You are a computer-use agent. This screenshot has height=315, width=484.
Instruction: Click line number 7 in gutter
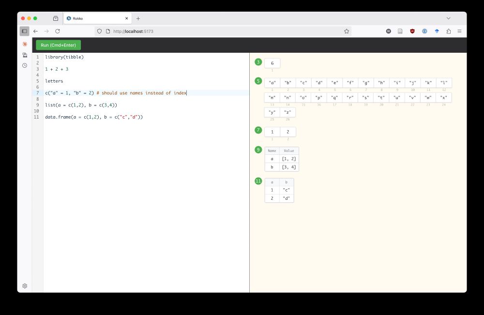pos(38,93)
